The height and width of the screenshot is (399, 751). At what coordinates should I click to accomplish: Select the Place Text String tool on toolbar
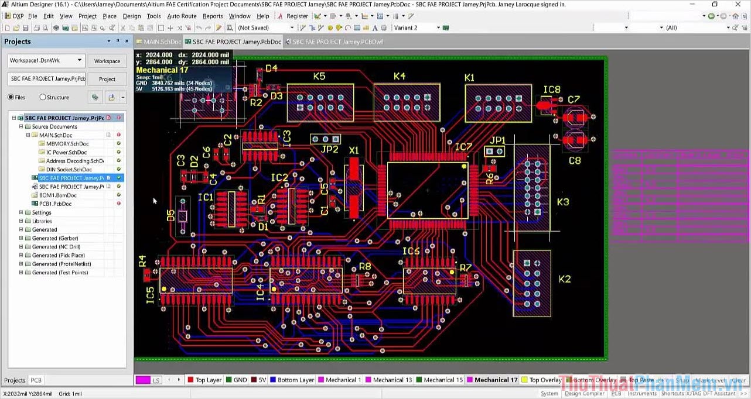375,27
